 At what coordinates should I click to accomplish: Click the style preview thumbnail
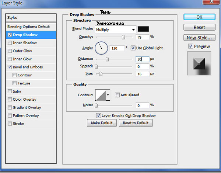tap(199, 63)
